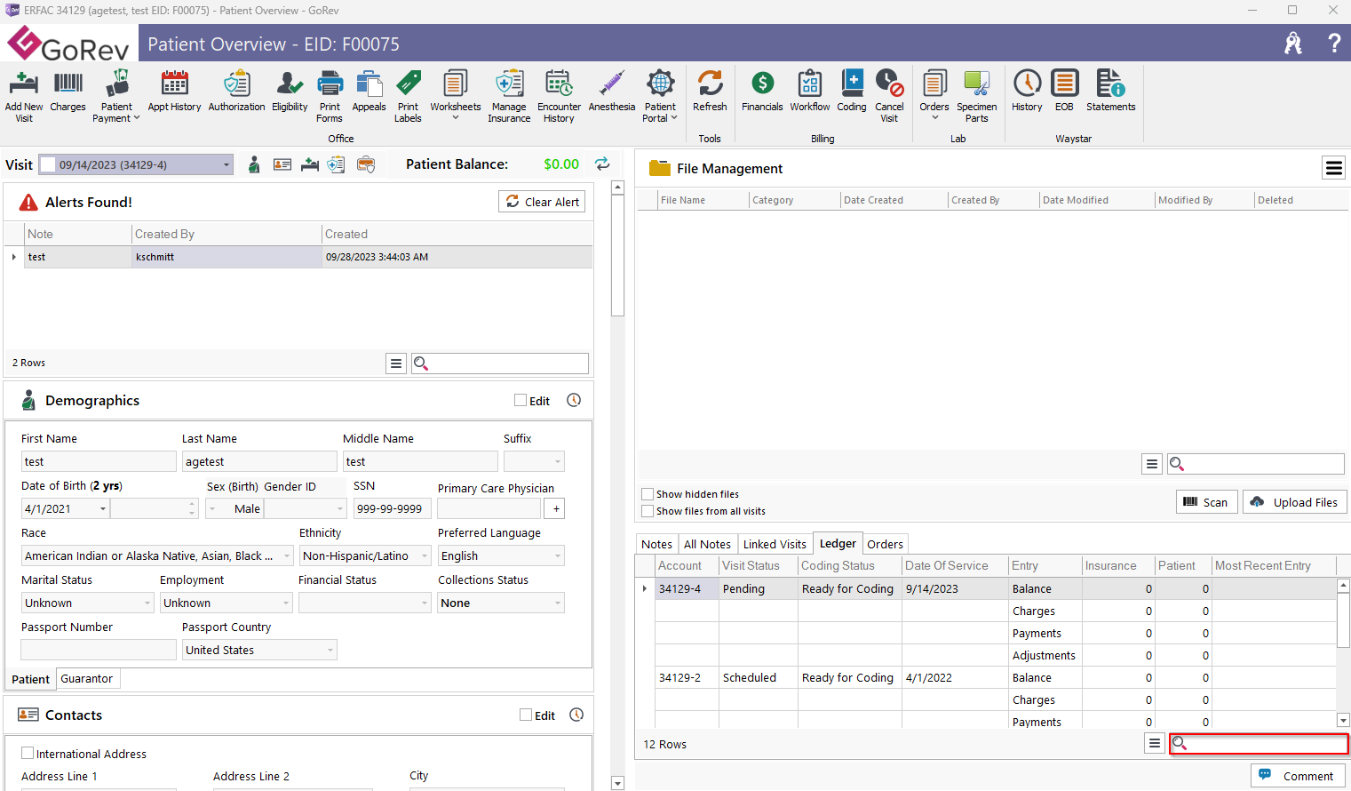This screenshot has width=1351, height=791.
Task: Select the Patient tab
Action: (30, 679)
